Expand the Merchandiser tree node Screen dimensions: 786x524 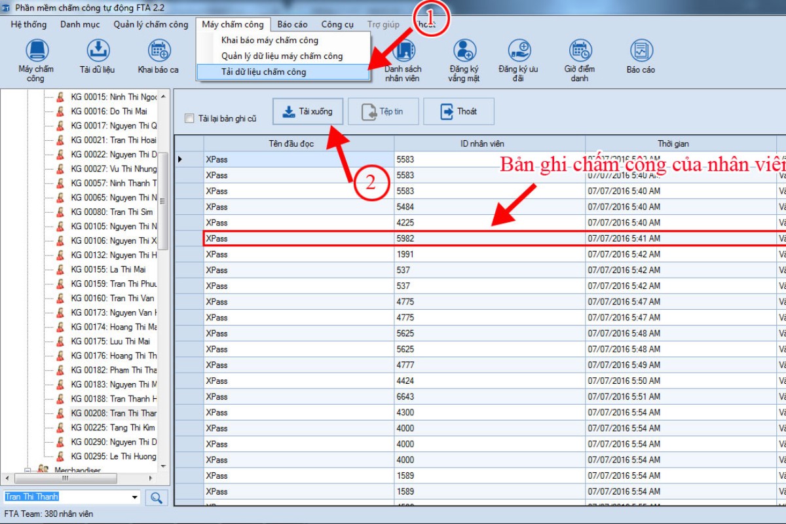point(28,470)
